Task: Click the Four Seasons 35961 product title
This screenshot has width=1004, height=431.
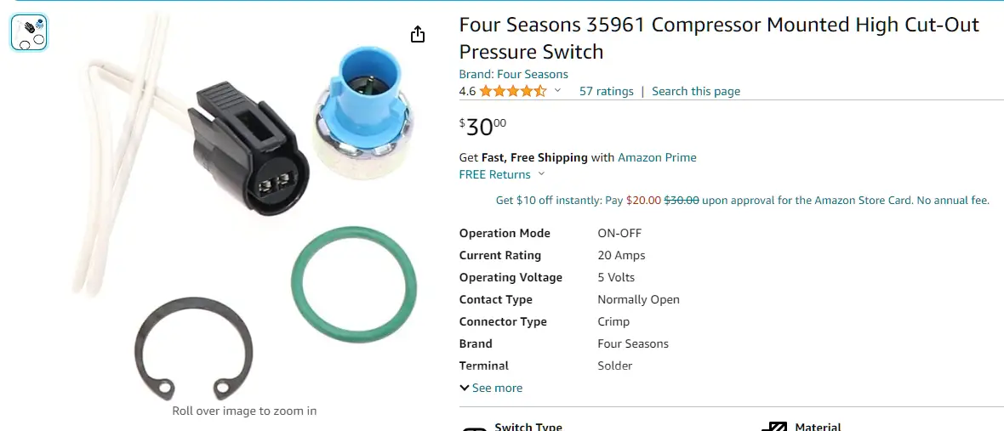Action: [719, 37]
